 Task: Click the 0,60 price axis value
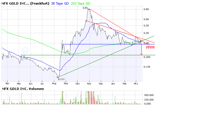[x=146, y=19]
